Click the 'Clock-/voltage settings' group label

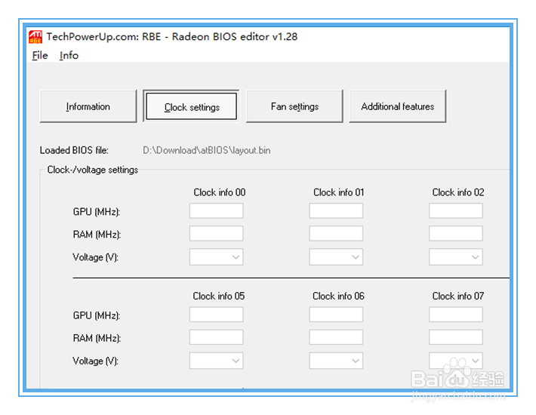[x=93, y=170]
